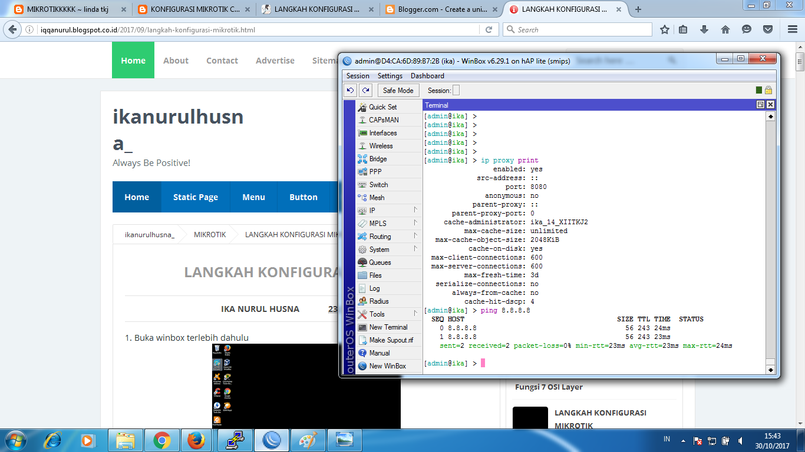805x452 pixels.
Task: Open the WinBox Dashboard menu
Action: (x=427, y=76)
